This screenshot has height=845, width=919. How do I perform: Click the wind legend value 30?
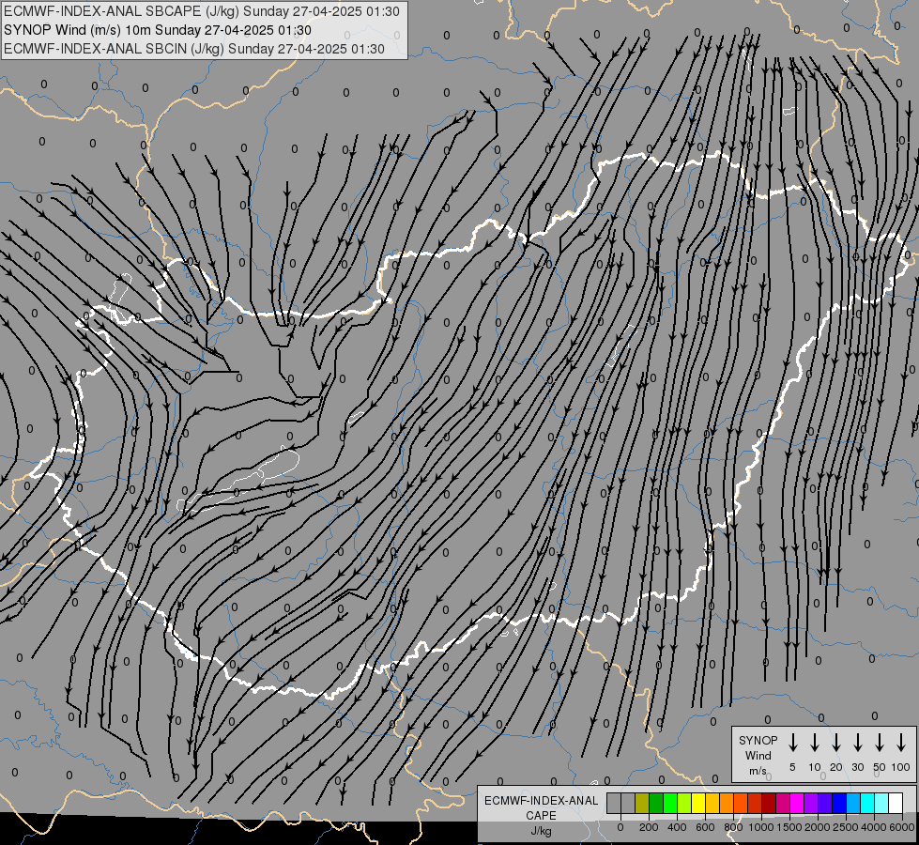857,767
